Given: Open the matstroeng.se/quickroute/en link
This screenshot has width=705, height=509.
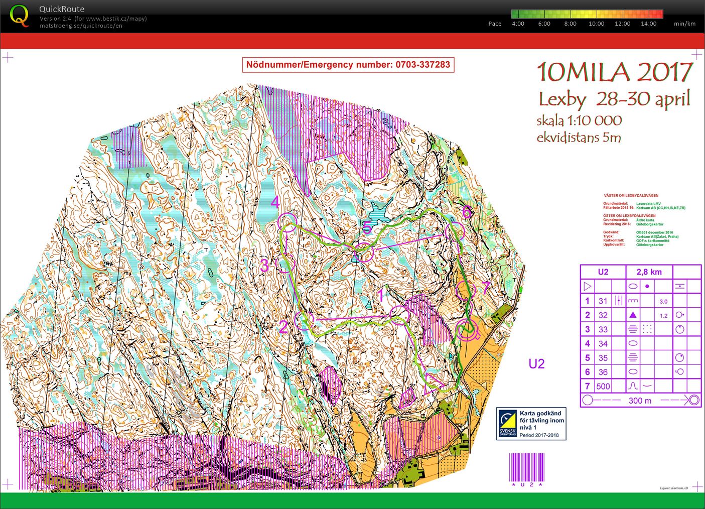Looking at the screenshot, I should [x=81, y=26].
